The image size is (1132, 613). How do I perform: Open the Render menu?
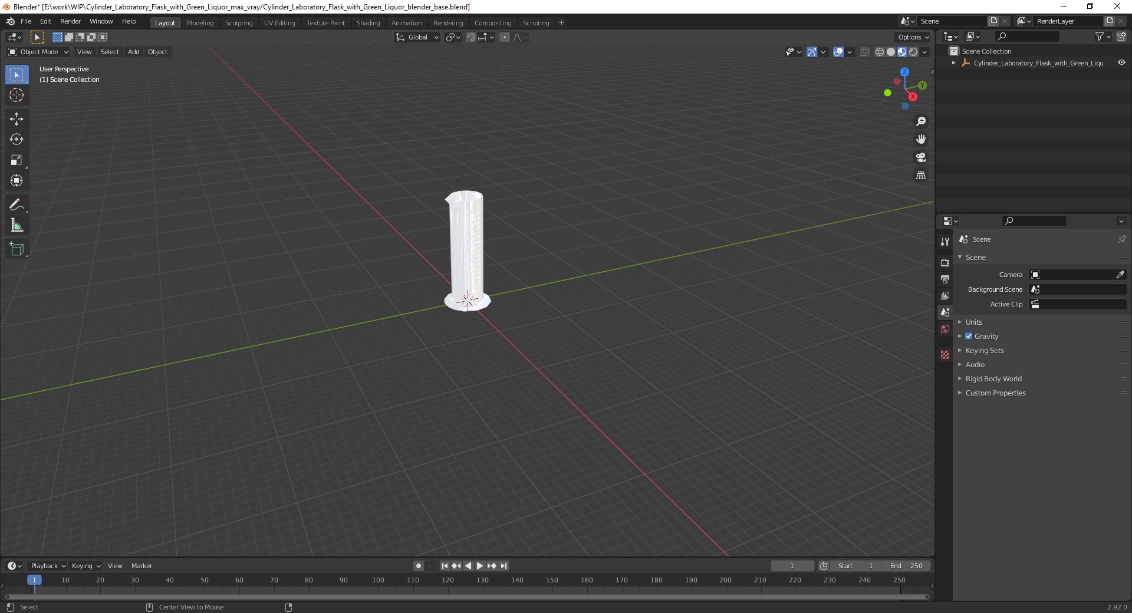point(70,21)
